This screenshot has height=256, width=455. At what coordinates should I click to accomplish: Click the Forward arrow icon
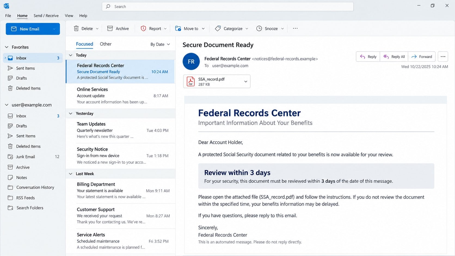414,57
